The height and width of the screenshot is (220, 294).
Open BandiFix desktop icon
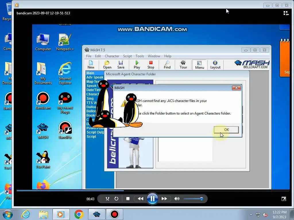click(65, 130)
